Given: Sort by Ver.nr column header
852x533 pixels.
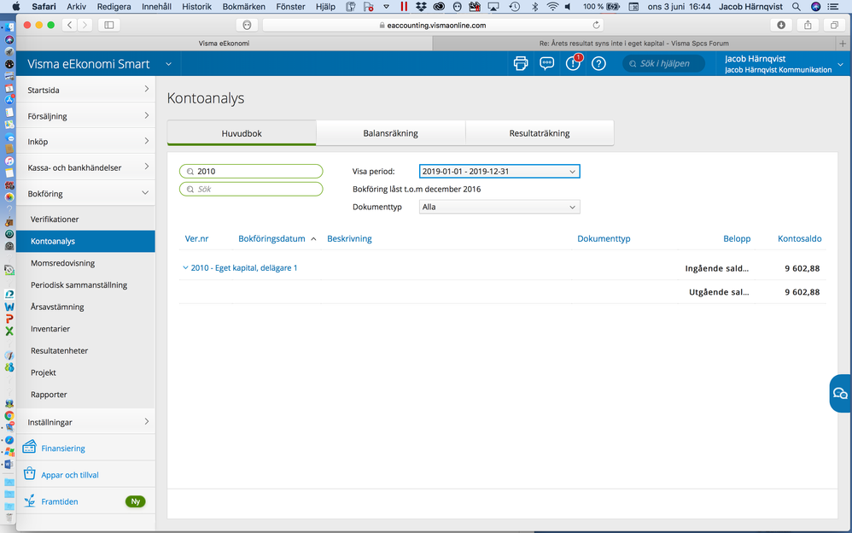Looking at the screenshot, I should [x=196, y=238].
